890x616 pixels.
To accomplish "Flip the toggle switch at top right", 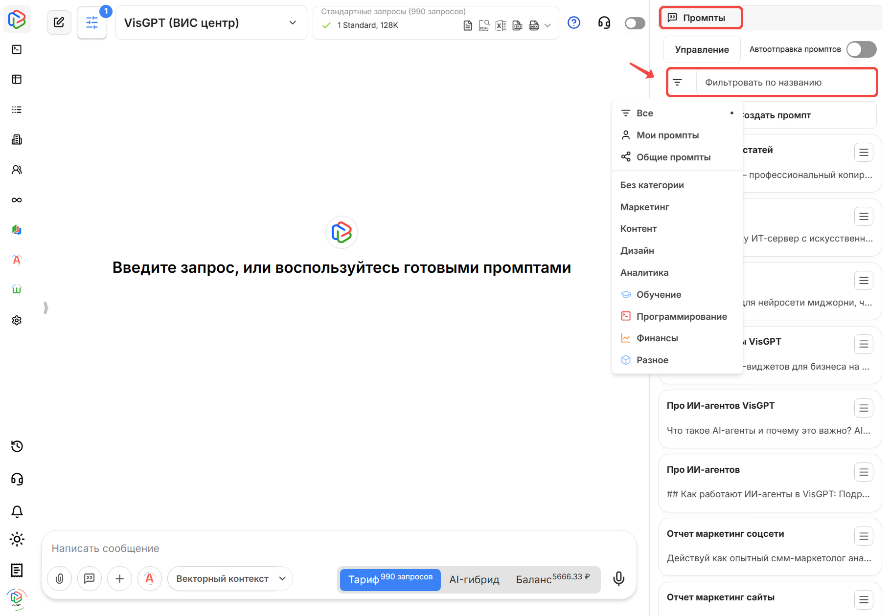I will pyautogui.click(x=635, y=22).
